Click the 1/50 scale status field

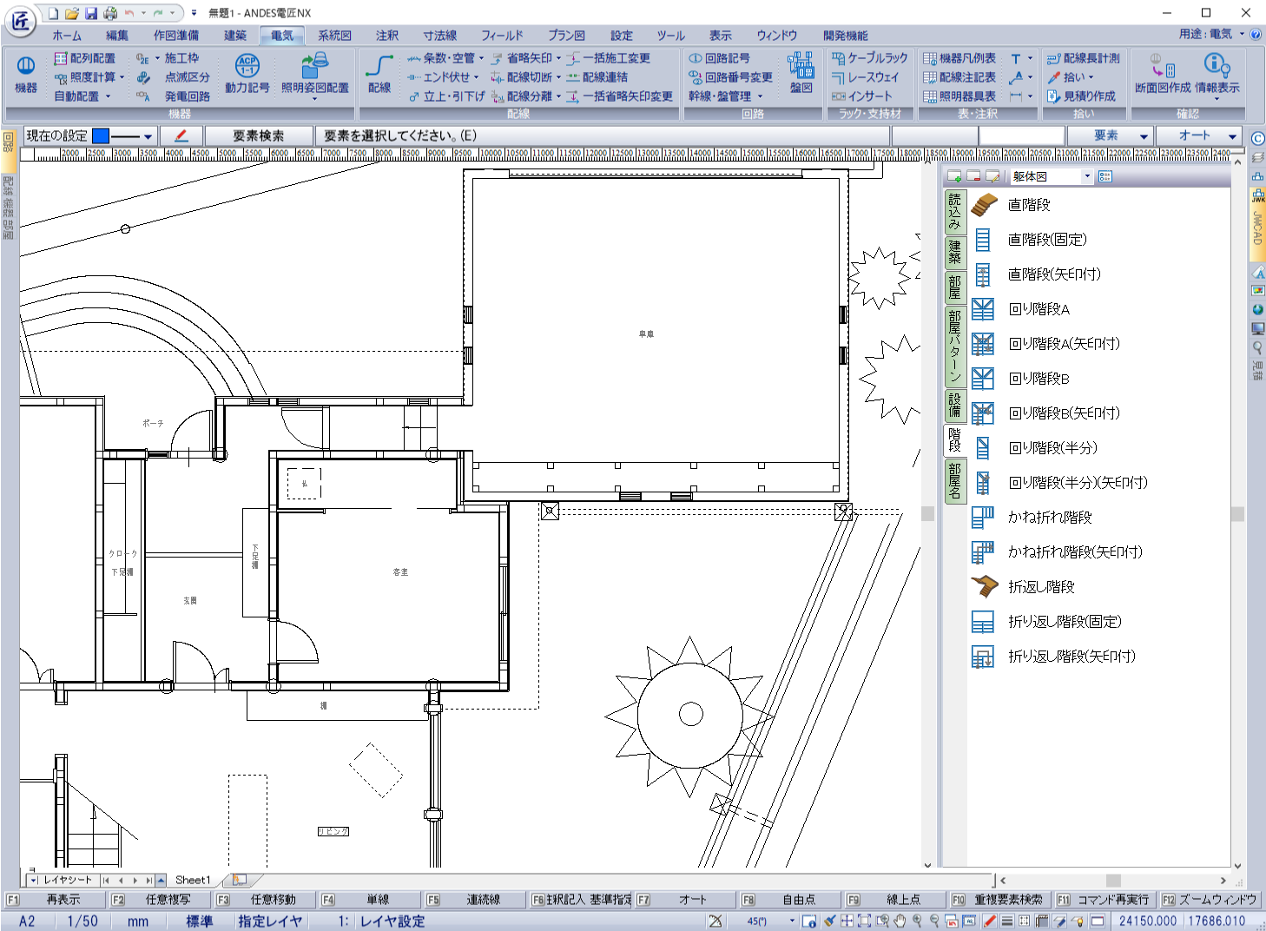click(x=82, y=921)
